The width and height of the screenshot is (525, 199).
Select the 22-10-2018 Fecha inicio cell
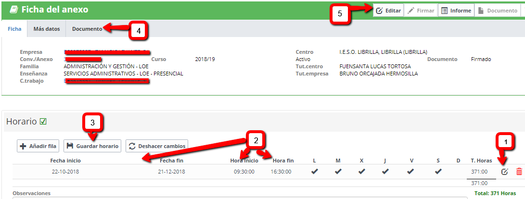pos(66,172)
